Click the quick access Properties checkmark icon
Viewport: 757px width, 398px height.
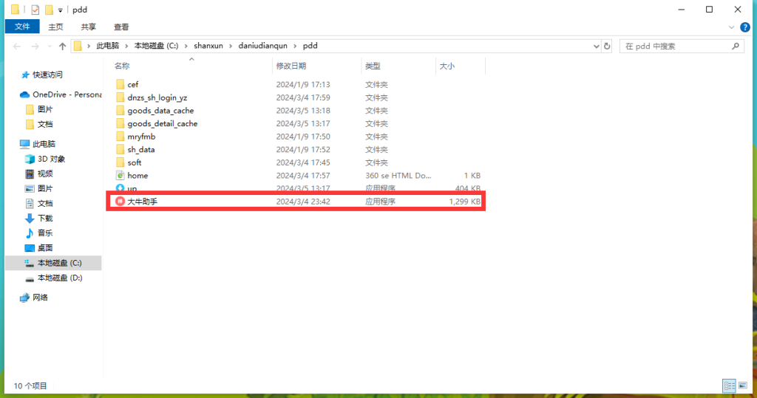point(35,10)
